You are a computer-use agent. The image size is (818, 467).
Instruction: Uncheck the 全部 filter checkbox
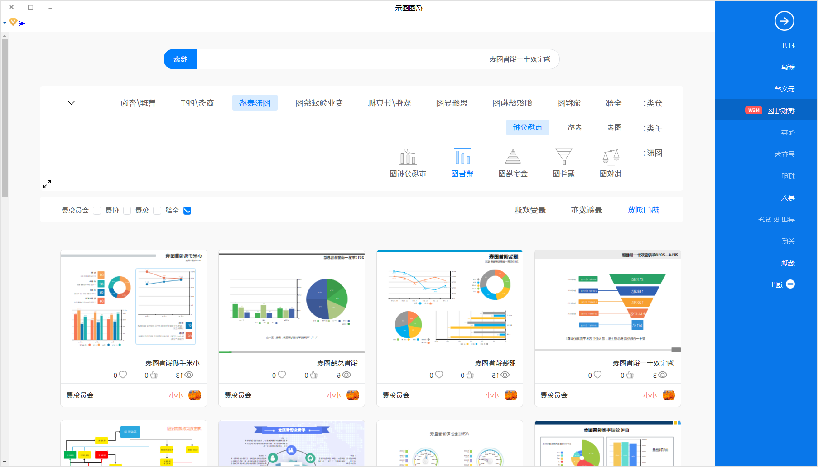coord(187,211)
